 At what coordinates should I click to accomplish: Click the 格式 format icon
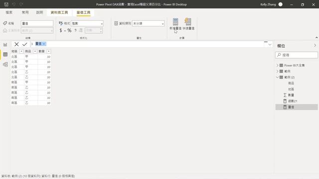pos(61,23)
